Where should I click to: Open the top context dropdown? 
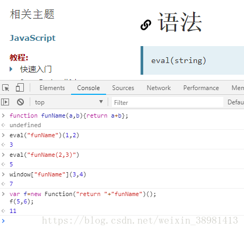pyautogui.click(x=69, y=102)
